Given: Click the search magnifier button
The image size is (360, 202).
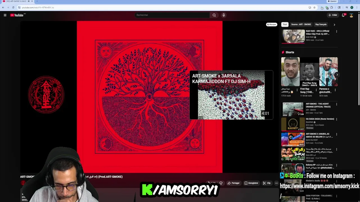Looking at the screenshot, I should [x=214, y=15].
